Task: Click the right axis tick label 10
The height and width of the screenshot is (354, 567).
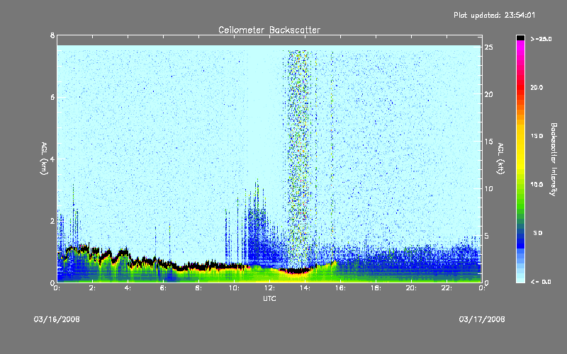Action: pos(489,188)
